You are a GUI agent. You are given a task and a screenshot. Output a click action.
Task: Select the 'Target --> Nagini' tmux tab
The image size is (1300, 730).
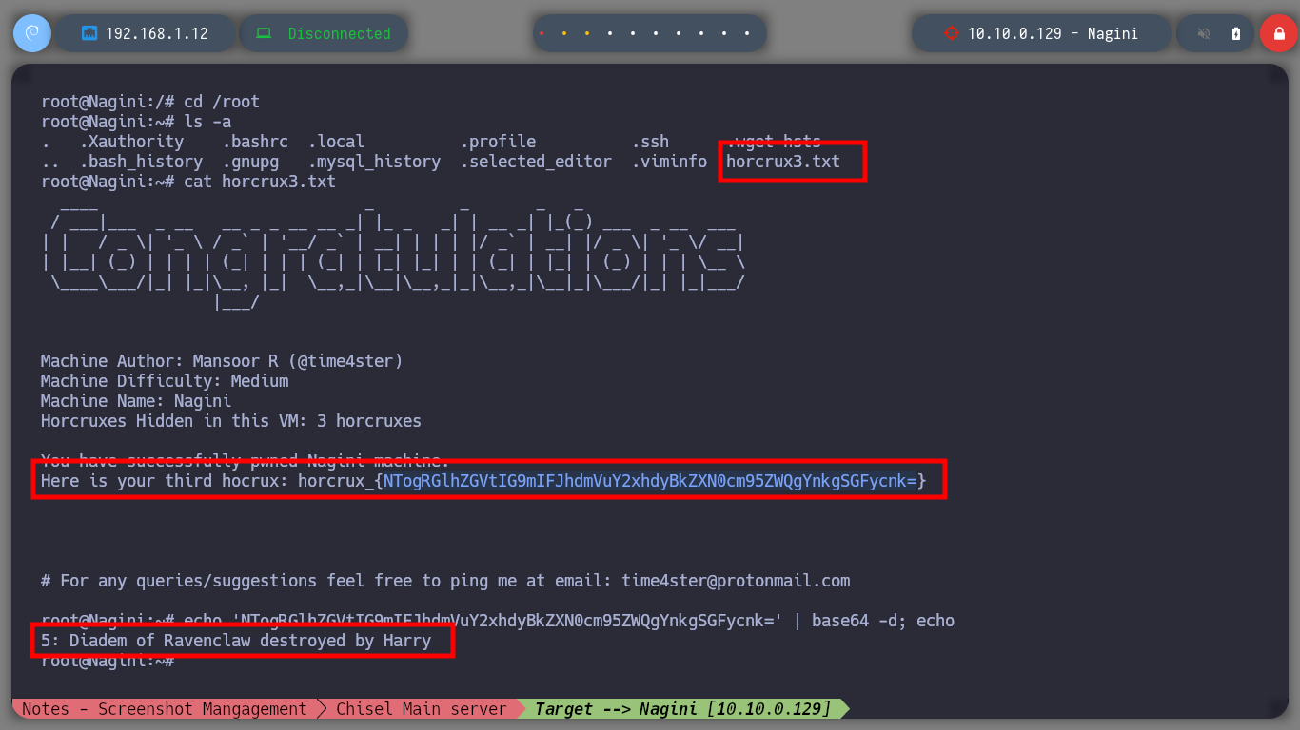coord(682,709)
